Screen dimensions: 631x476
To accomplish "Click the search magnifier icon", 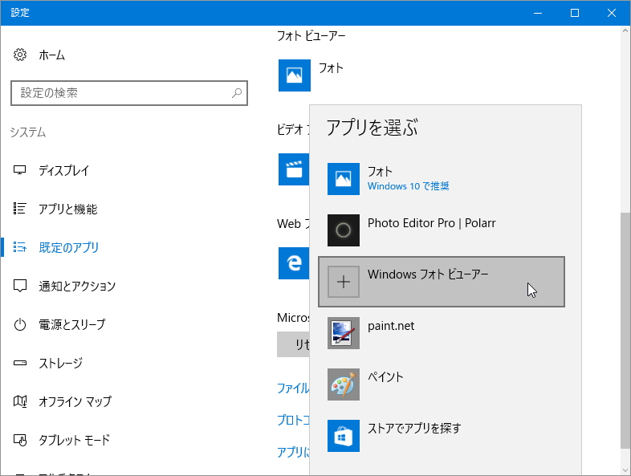I will 237,93.
